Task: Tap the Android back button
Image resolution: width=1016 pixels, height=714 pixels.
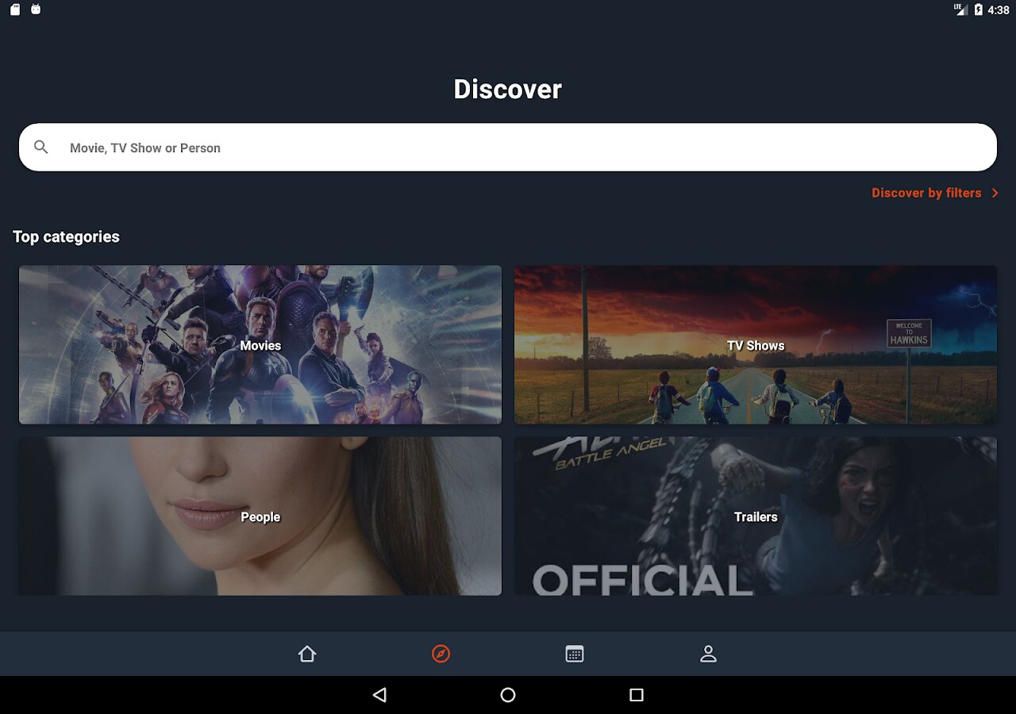Action: (379, 695)
